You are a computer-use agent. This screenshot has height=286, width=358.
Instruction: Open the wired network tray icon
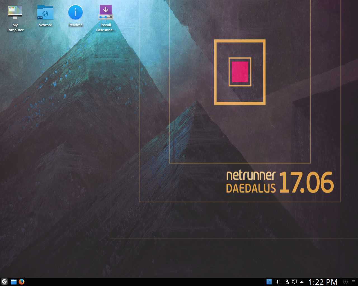[295, 282]
